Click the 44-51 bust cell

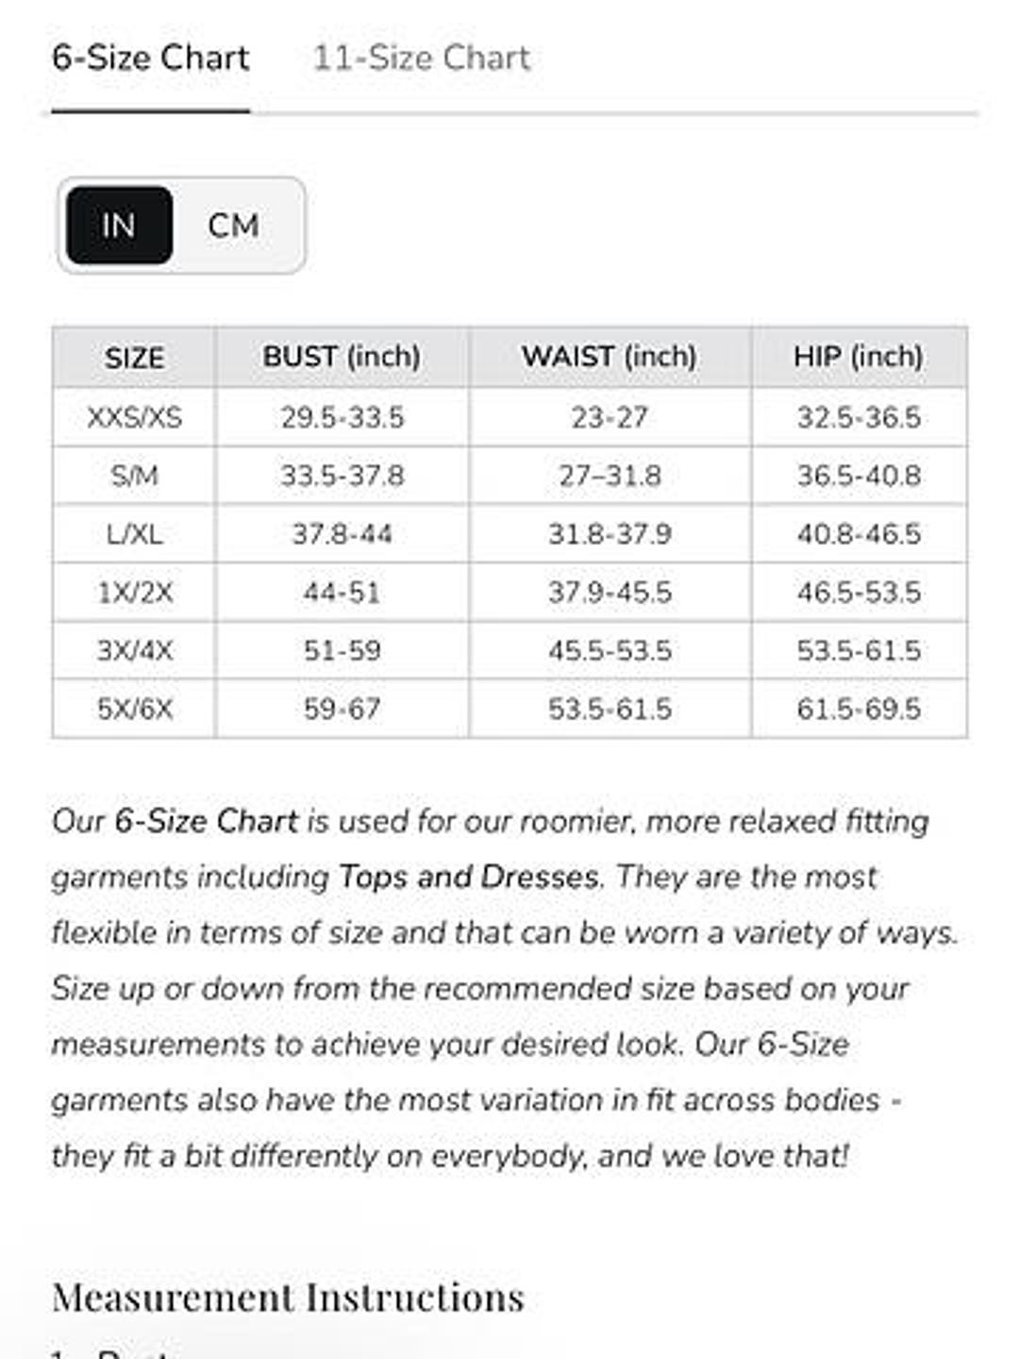coord(342,593)
